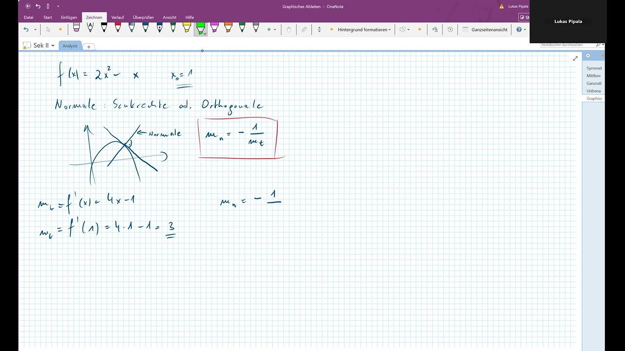Click the warning triangle icon in title bar
Viewport: 625px width, 351px height.
pyautogui.click(x=501, y=6)
